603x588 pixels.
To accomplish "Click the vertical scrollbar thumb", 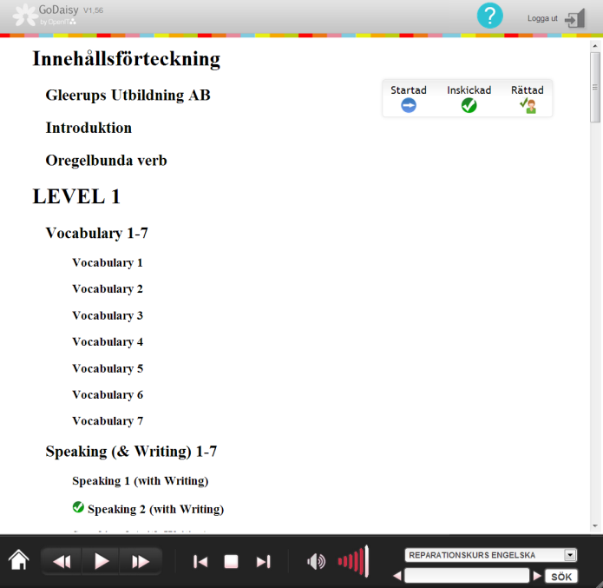I will (x=595, y=88).
